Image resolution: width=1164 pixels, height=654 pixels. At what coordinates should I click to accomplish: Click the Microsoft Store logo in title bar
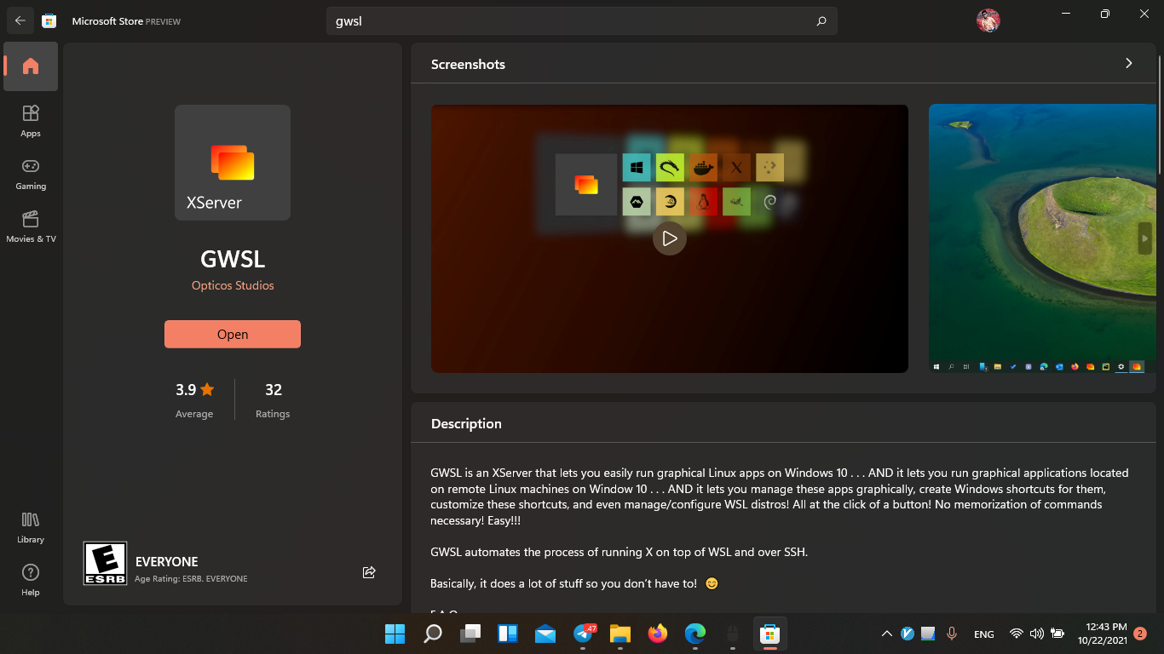click(x=49, y=20)
